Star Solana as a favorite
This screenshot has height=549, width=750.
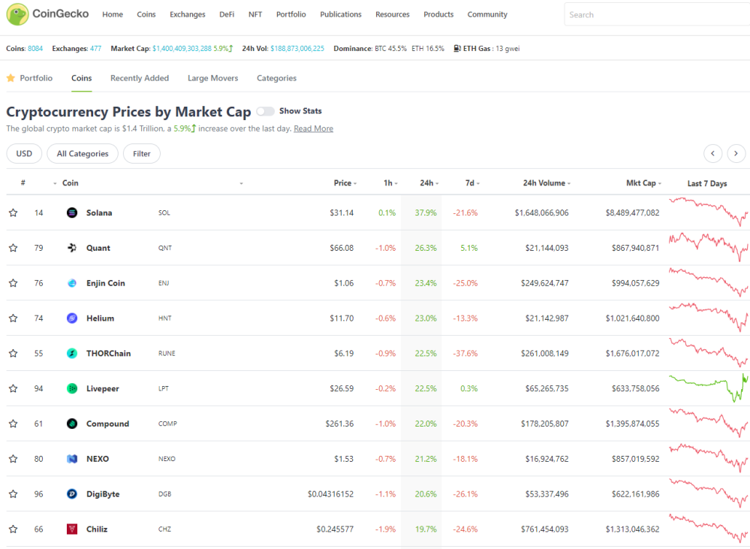tap(14, 213)
